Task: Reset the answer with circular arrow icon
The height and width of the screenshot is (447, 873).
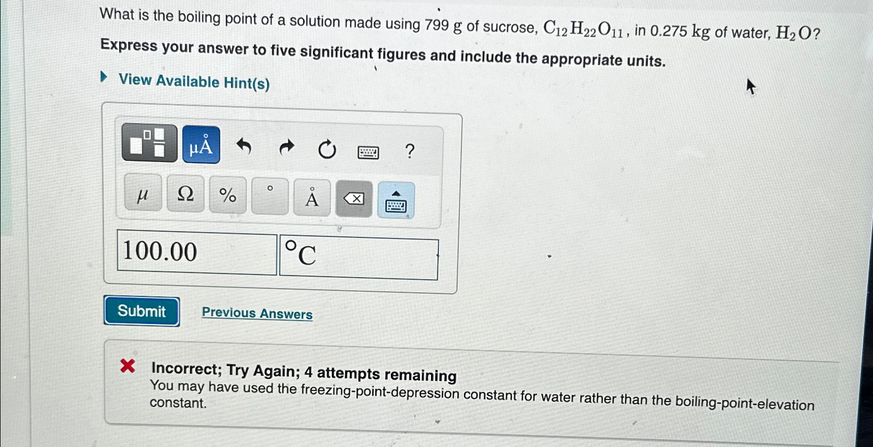Action: pos(327,149)
